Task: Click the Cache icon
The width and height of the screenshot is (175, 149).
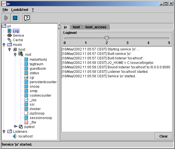Action: [x=9, y=40]
